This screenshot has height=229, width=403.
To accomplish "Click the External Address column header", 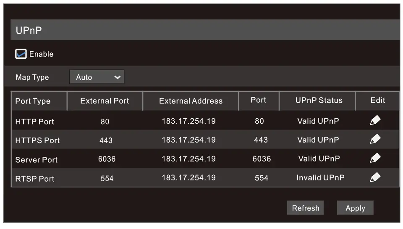I will tap(191, 101).
